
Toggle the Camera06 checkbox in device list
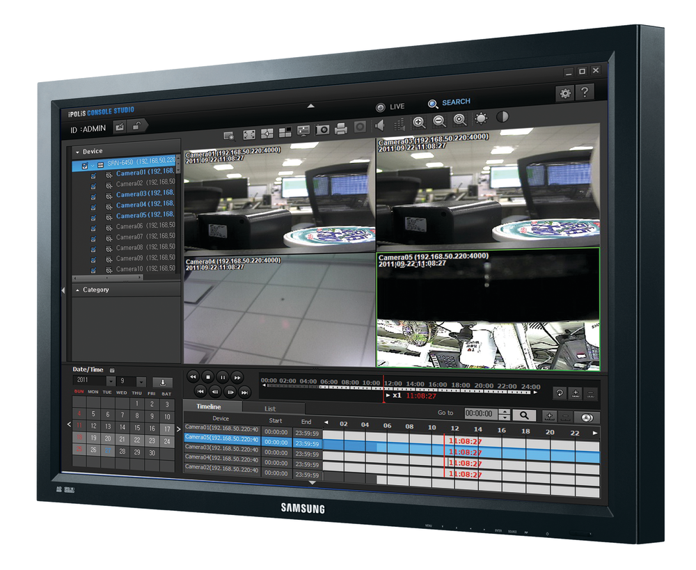point(93,227)
